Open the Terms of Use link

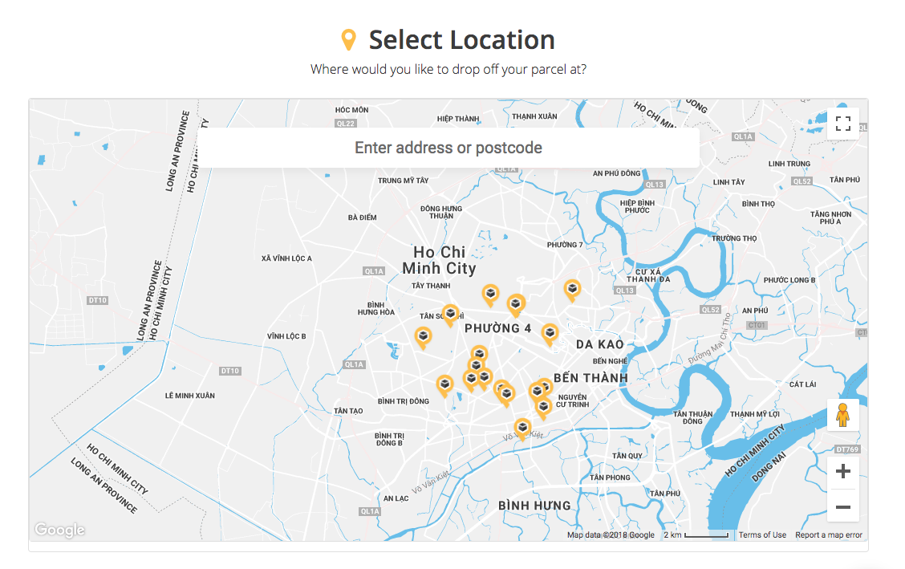(x=762, y=535)
